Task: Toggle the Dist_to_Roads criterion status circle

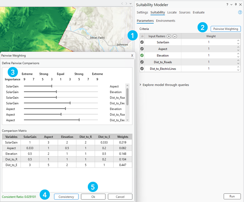Action: click(142, 62)
